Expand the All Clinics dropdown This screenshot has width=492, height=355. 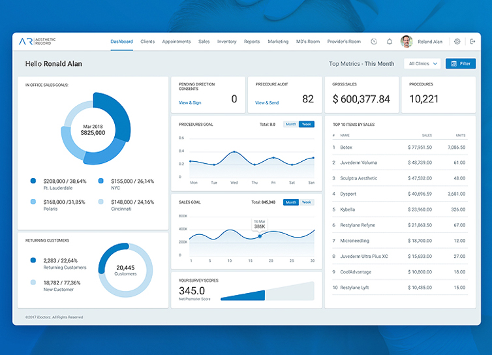[x=423, y=64]
